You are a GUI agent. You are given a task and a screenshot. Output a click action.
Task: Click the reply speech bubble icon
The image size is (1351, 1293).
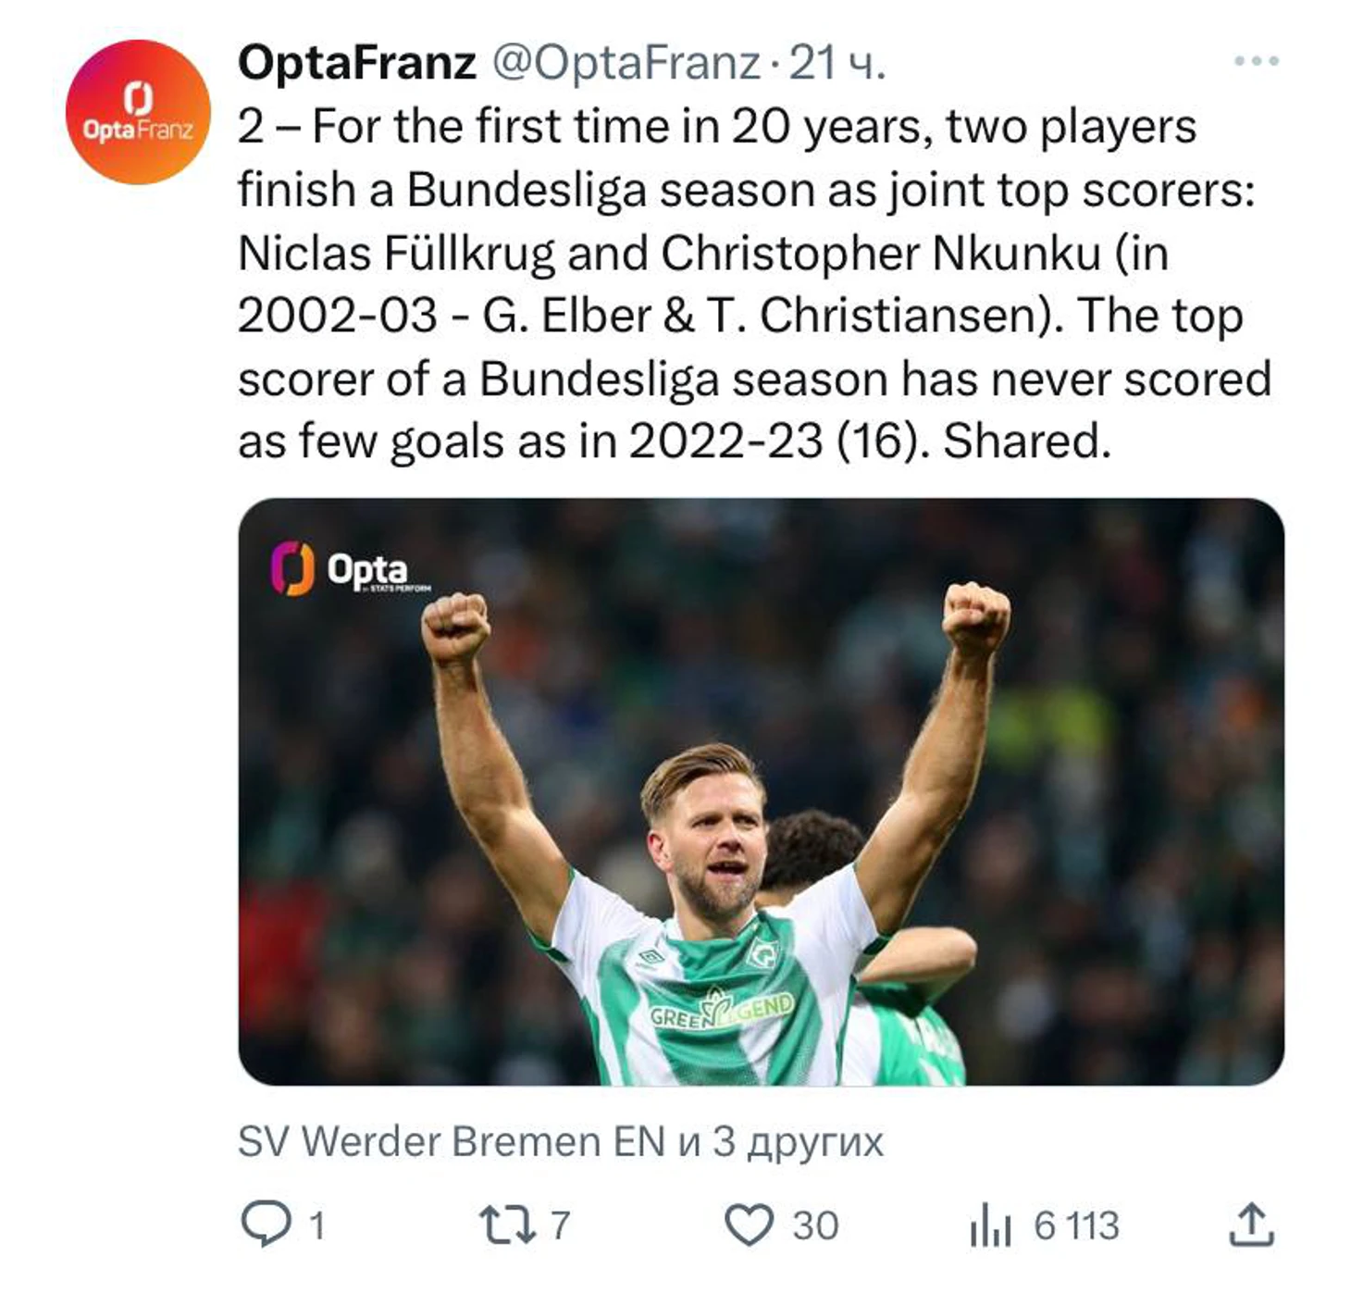[266, 1224]
